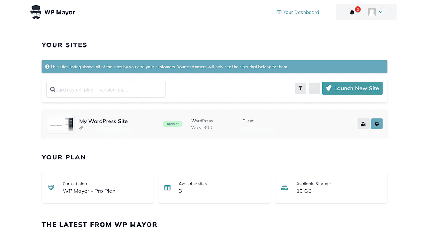The width and height of the screenshot is (429, 236).
Task: Click the red notification badge showing 2
Action: 358,9
